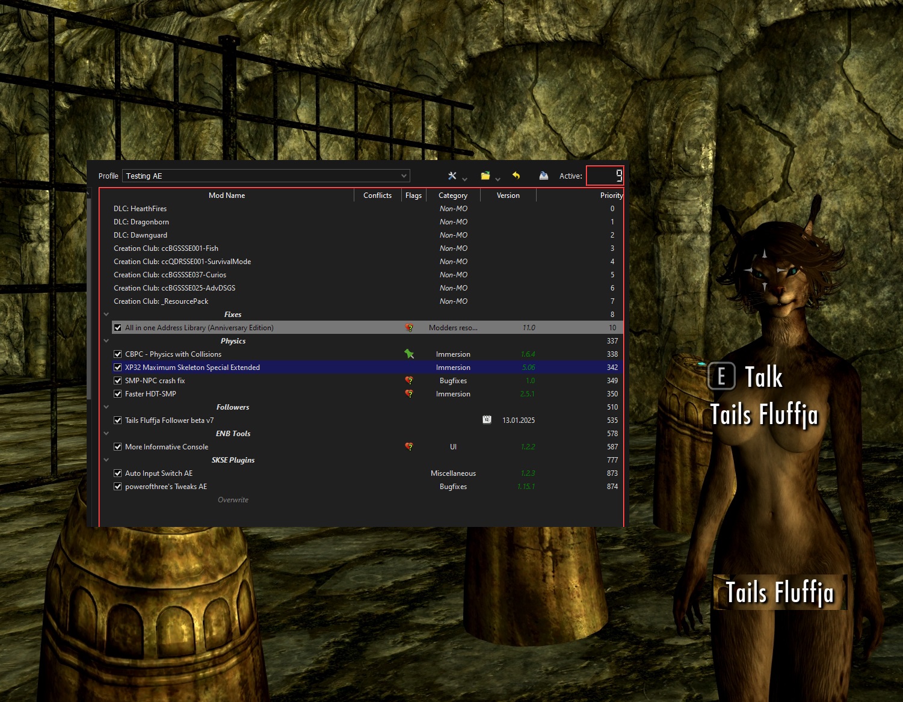Open the Profile dropdown showing Testing AE
The width and height of the screenshot is (903, 702).
[x=267, y=176]
